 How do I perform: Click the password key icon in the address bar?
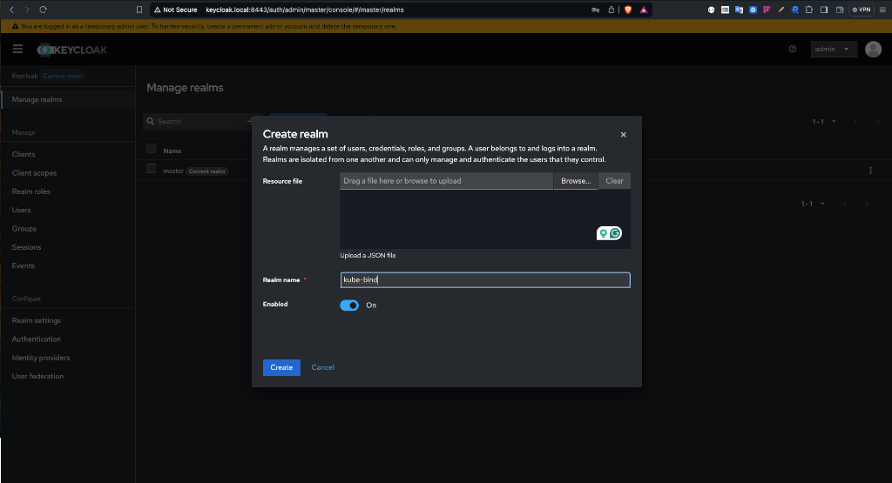[x=596, y=10]
